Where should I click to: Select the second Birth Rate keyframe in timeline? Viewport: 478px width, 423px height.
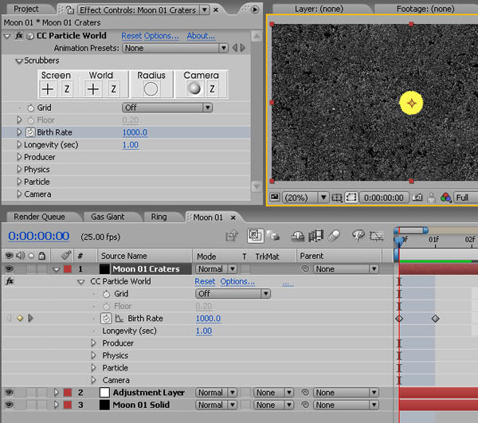(x=435, y=319)
